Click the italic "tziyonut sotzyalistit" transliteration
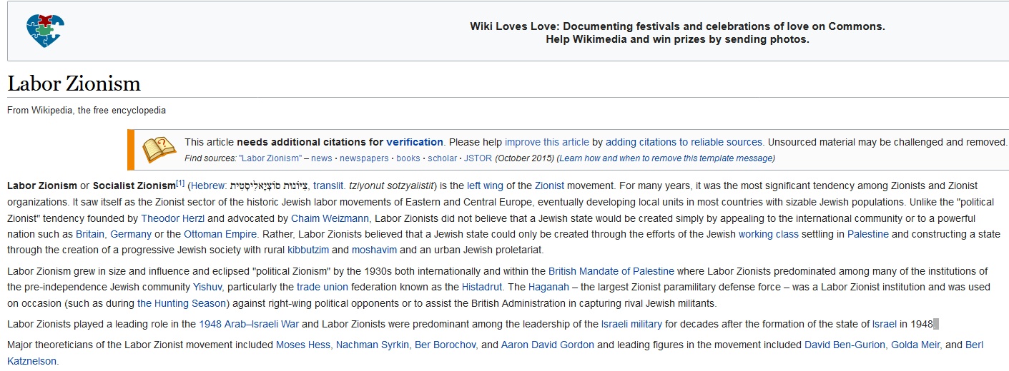The width and height of the screenshot is (1009, 371). [x=392, y=186]
